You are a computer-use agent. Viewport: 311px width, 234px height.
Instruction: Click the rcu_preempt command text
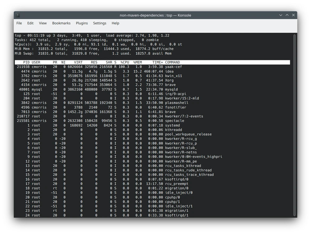click(x=177, y=184)
